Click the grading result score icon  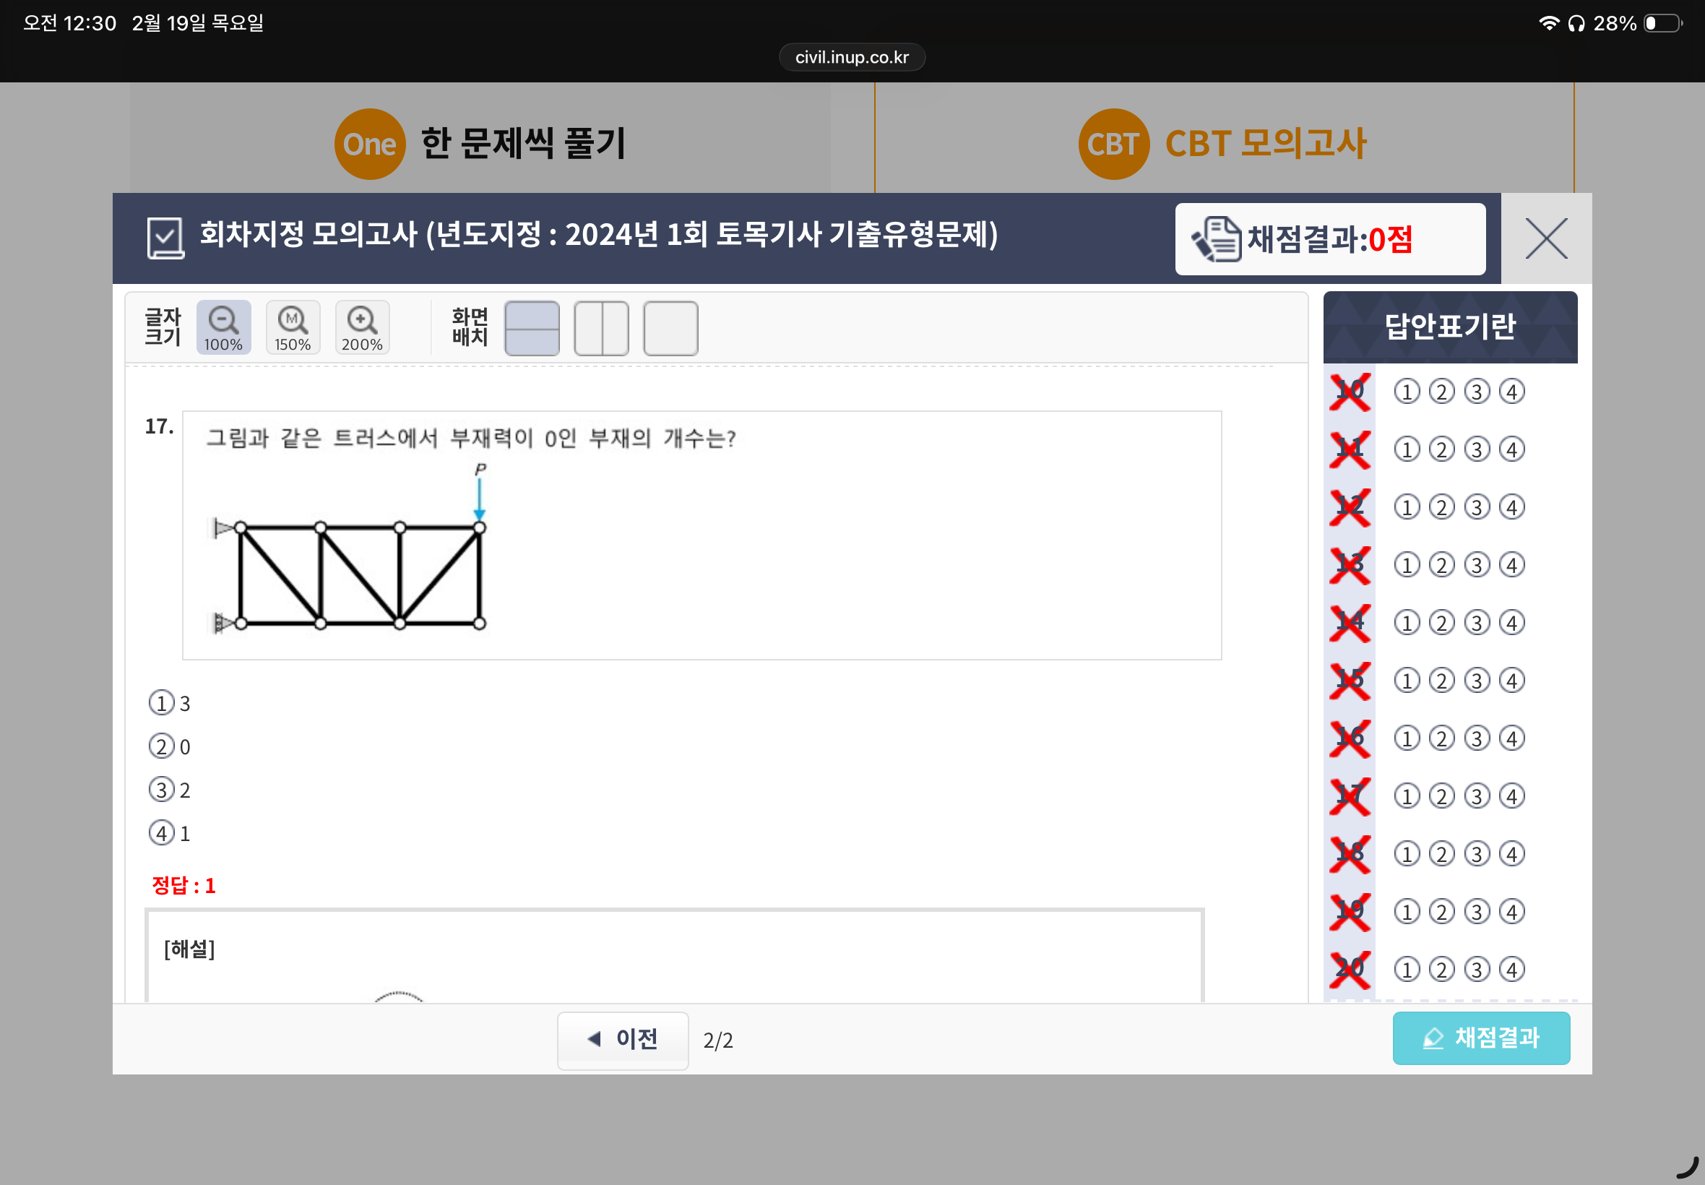1217,239
